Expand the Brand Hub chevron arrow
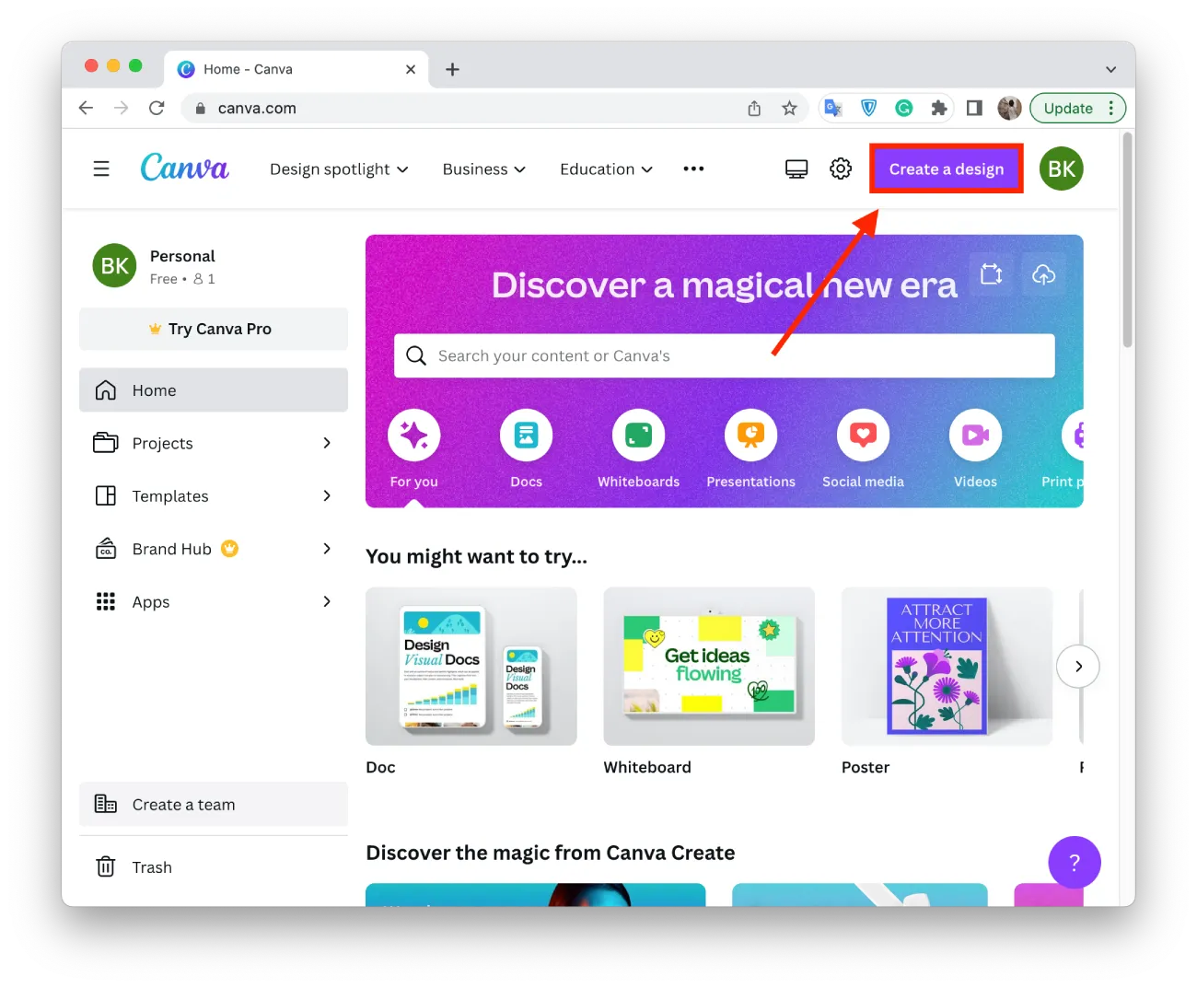Image resolution: width=1197 pixels, height=988 pixels. pyautogui.click(x=327, y=549)
